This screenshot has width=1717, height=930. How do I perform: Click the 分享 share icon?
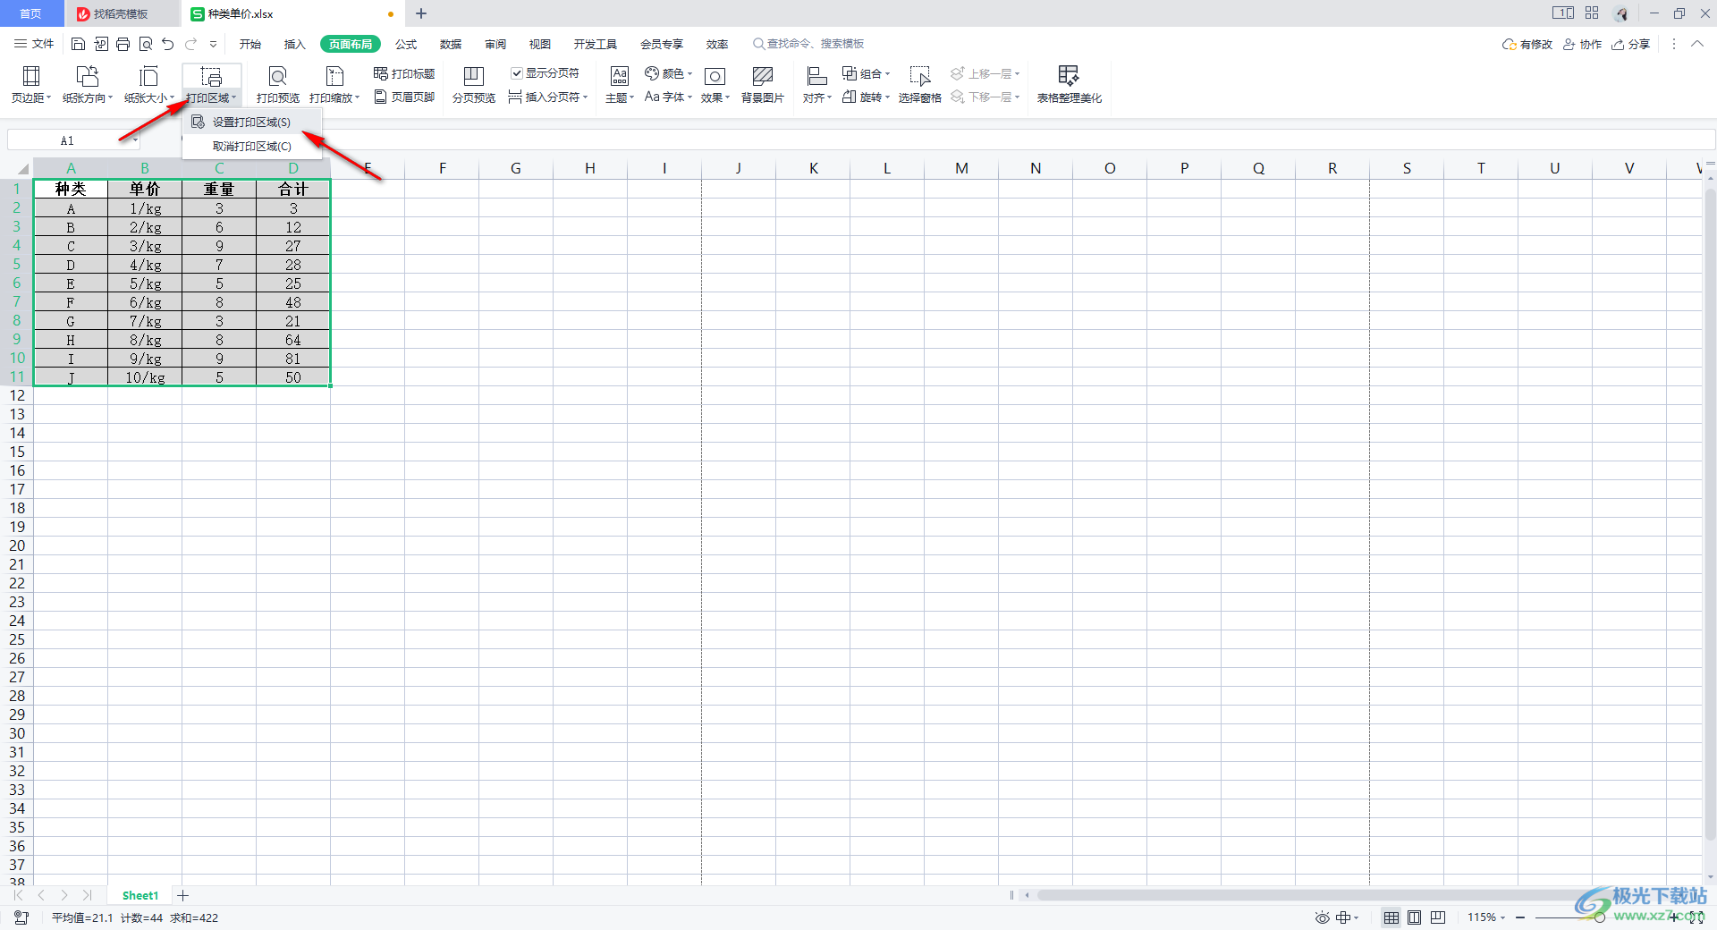click(1631, 44)
